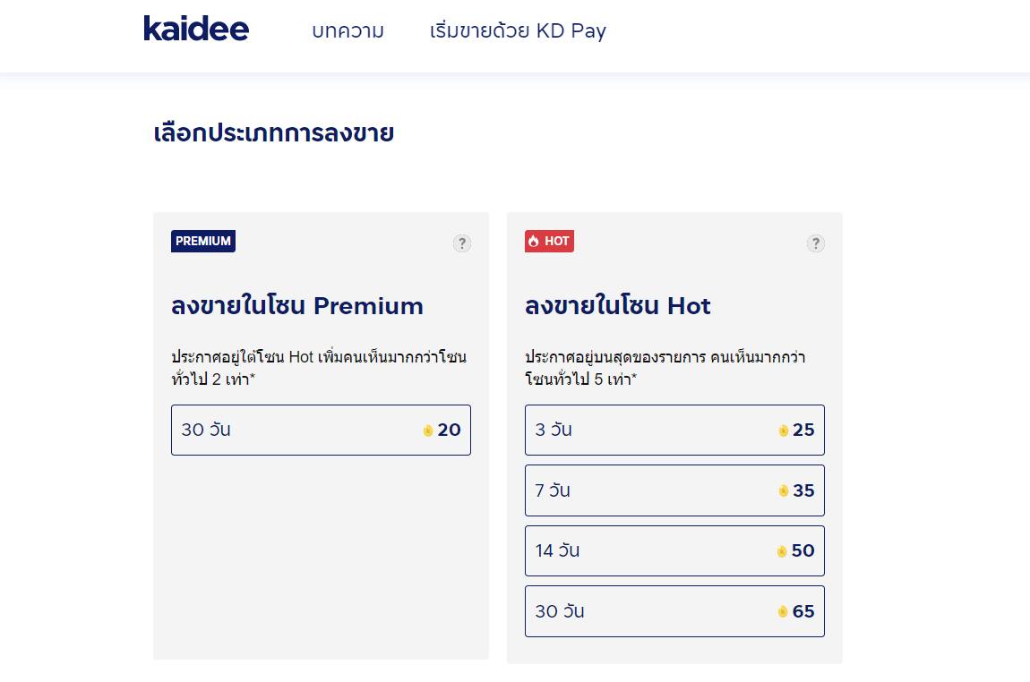The height and width of the screenshot is (682, 1030).
Task: Open the Hot zone help question mark
Action: tap(815, 243)
